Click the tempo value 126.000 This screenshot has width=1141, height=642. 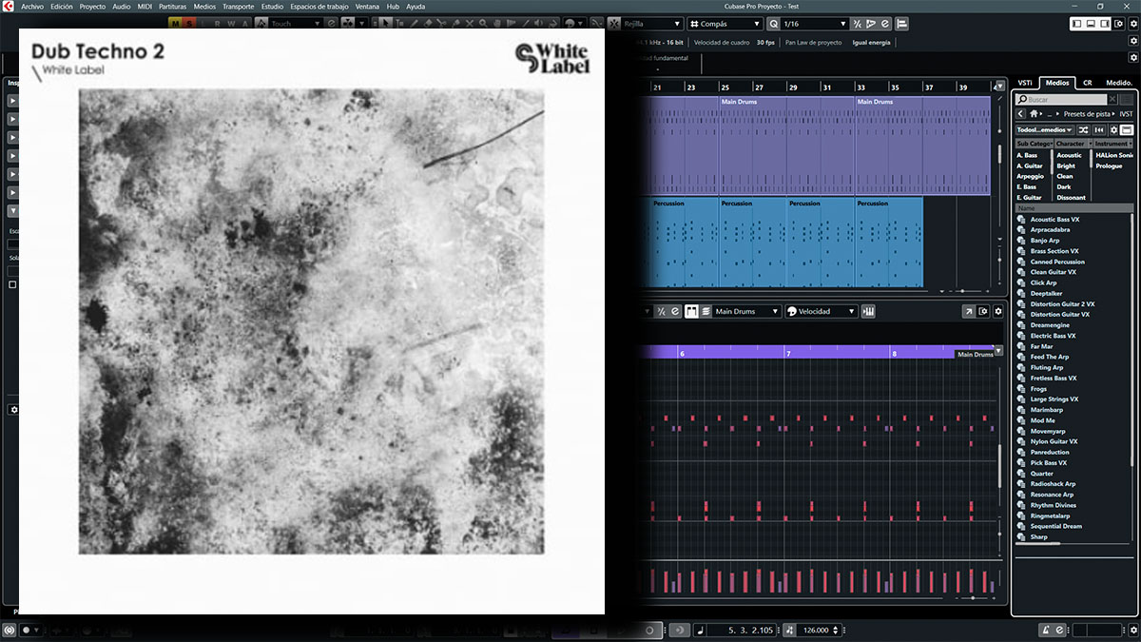(815, 630)
